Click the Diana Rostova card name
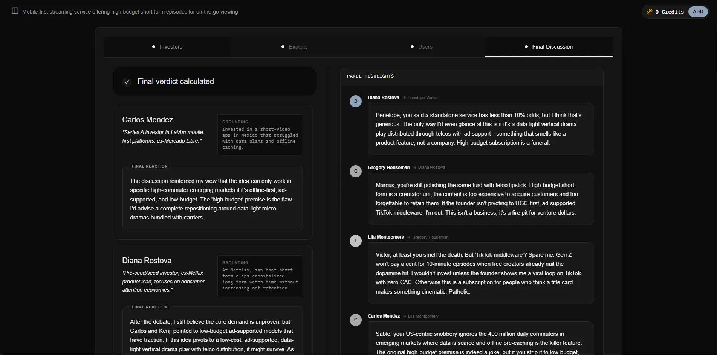 tap(147, 261)
